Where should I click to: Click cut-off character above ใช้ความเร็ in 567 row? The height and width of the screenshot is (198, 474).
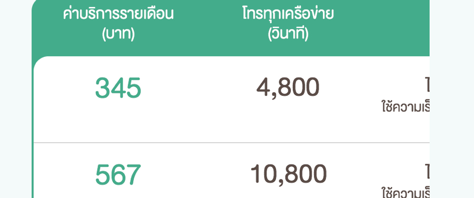[427, 172]
